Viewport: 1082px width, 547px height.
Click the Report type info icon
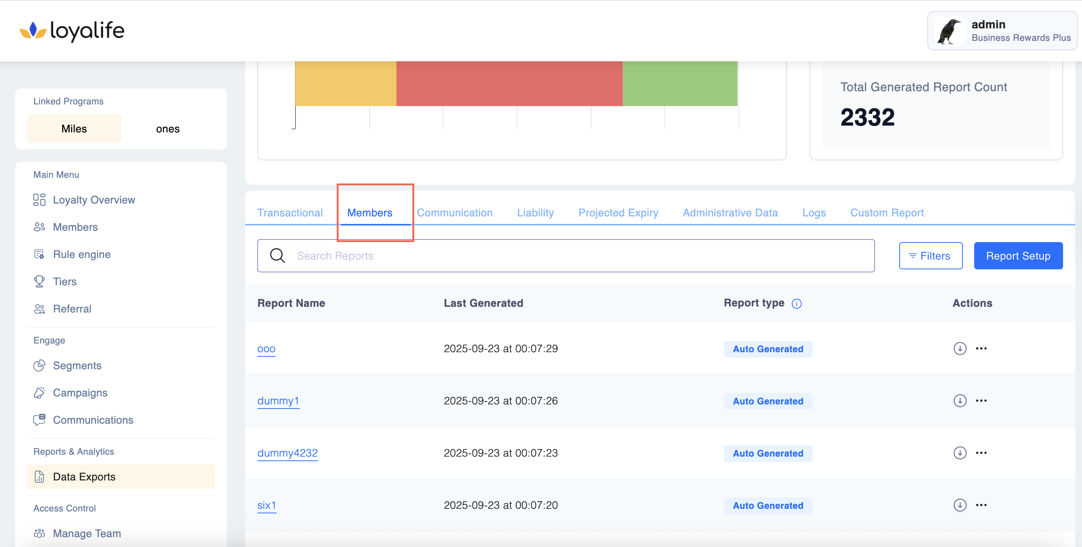pyautogui.click(x=796, y=303)
